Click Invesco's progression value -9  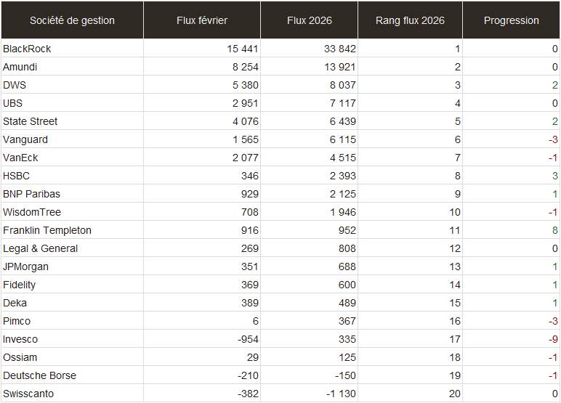click(x=553, y=339)
